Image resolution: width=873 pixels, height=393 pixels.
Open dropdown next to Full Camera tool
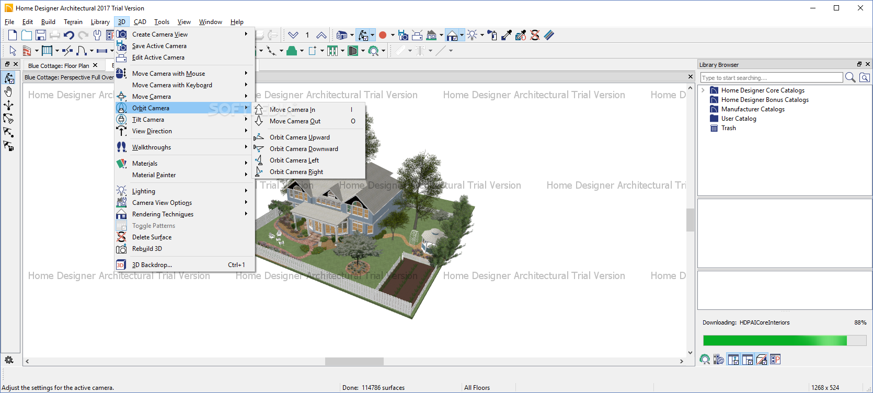point(352,35)
